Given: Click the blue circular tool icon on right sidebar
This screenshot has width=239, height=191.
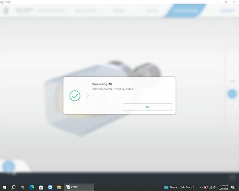Looking at the screenshot, I should pyautogui.click(x=232, y=94).
